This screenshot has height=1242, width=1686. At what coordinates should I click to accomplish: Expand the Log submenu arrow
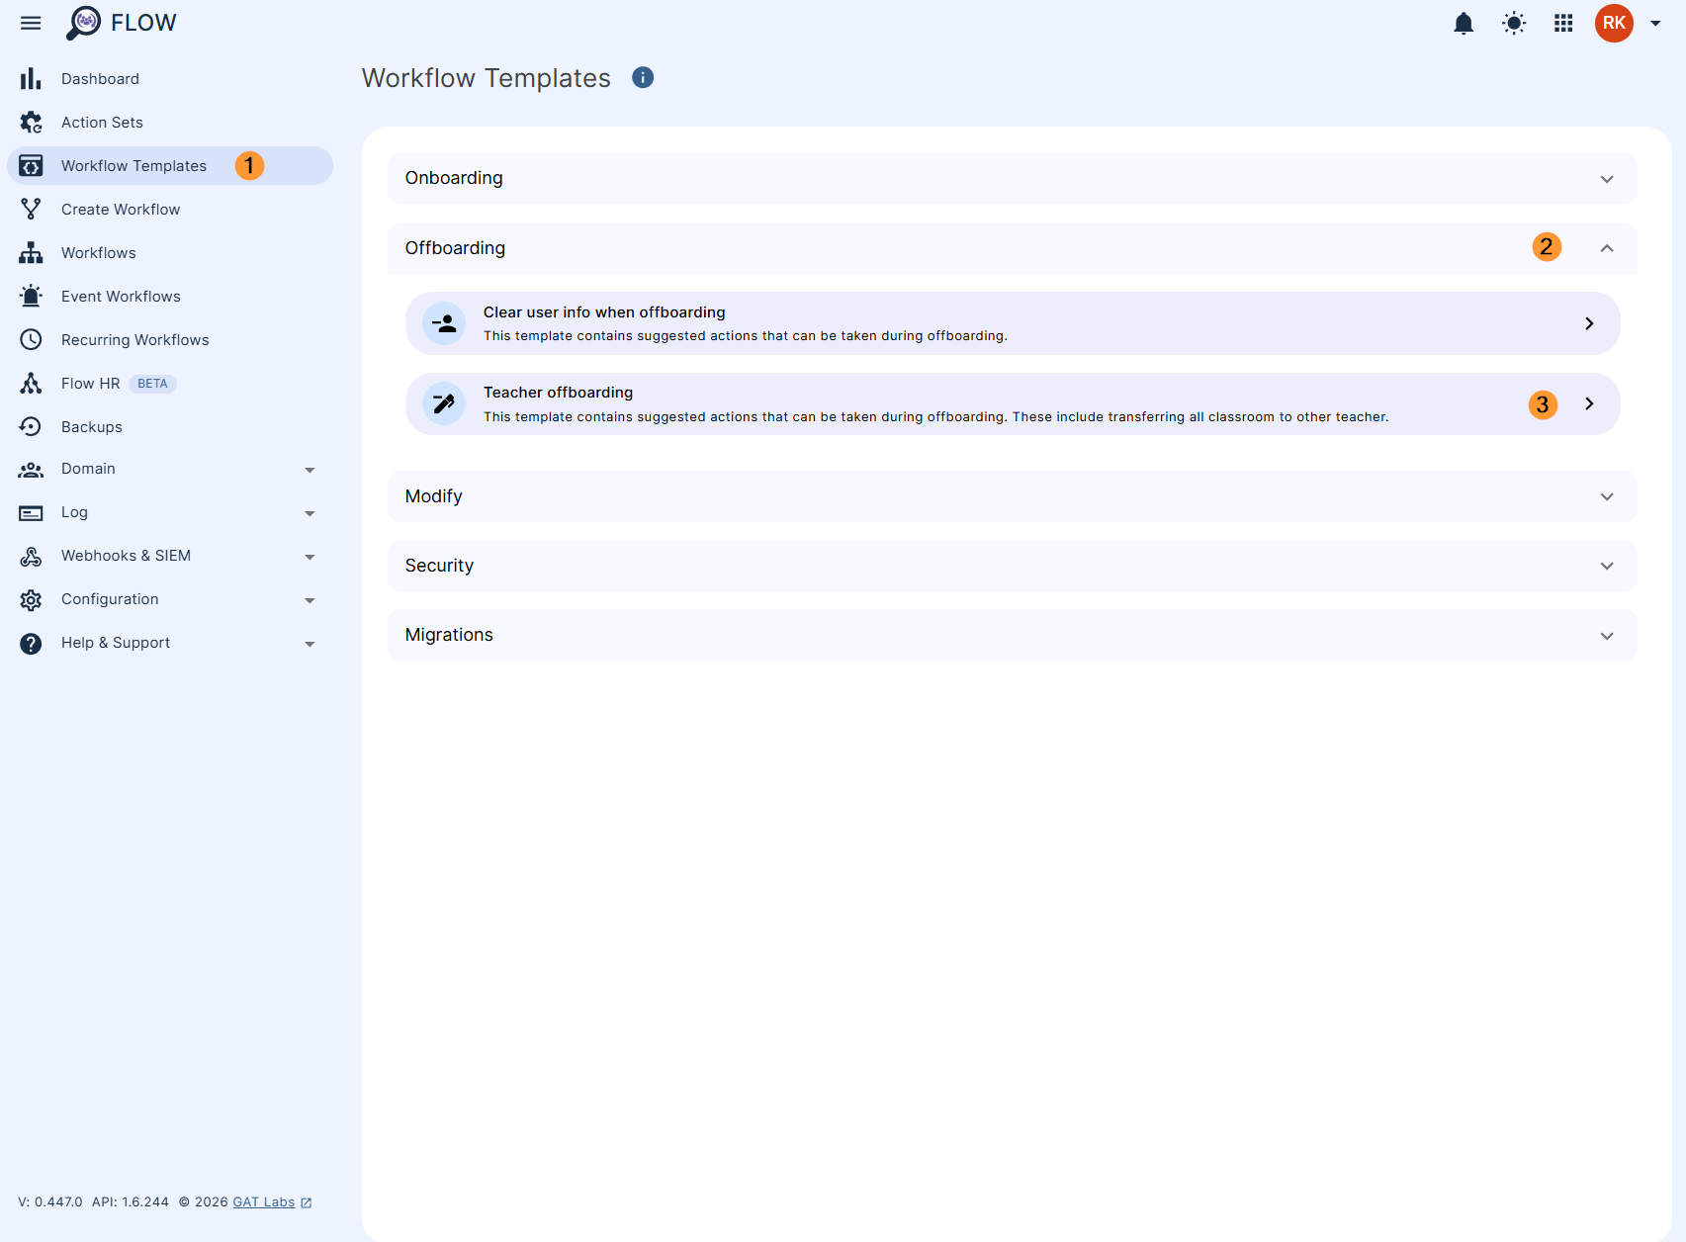click(310, 514)
